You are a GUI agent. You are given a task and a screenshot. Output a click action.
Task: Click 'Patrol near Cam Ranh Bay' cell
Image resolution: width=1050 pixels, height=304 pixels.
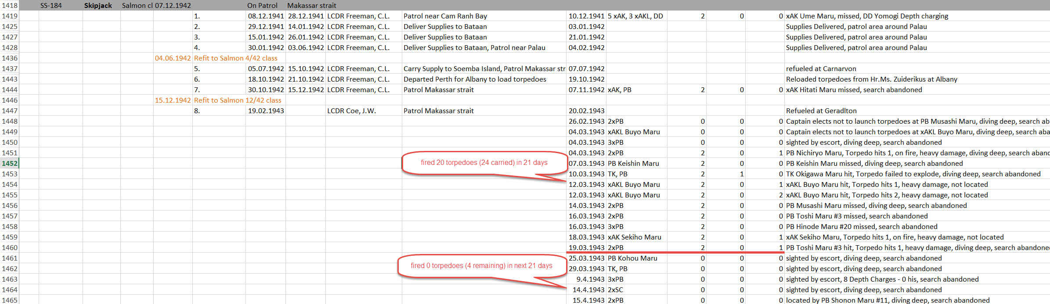445,16
